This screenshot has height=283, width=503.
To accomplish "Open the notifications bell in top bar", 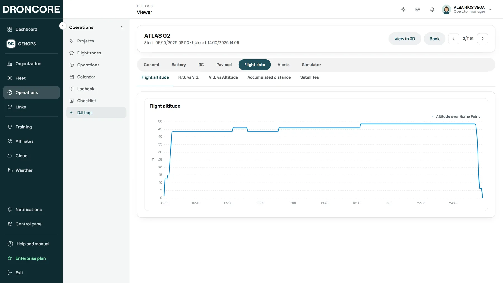I will point(432,9).
